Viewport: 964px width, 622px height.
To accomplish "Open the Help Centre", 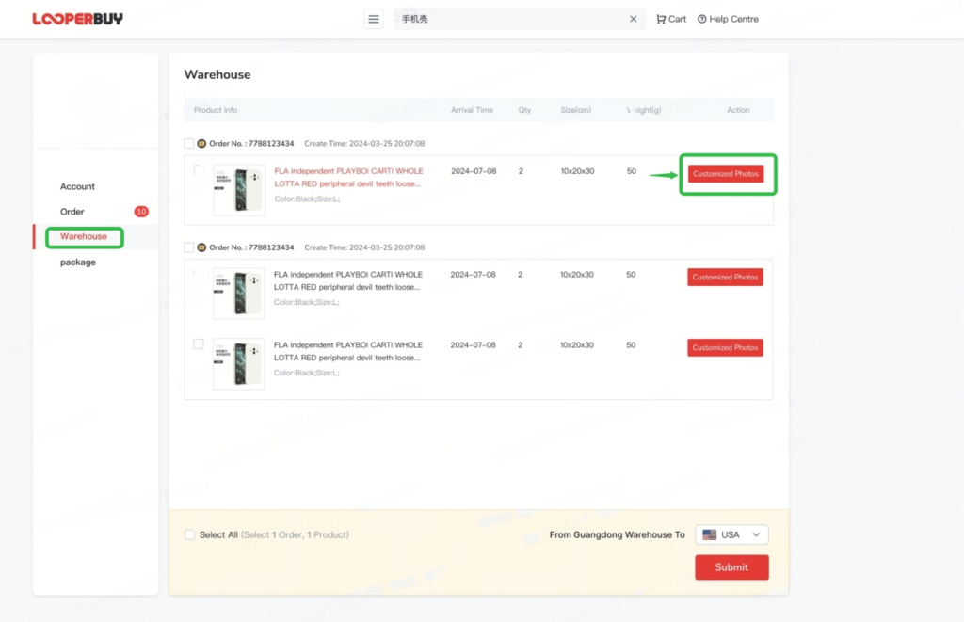I will tap(728, 18).
